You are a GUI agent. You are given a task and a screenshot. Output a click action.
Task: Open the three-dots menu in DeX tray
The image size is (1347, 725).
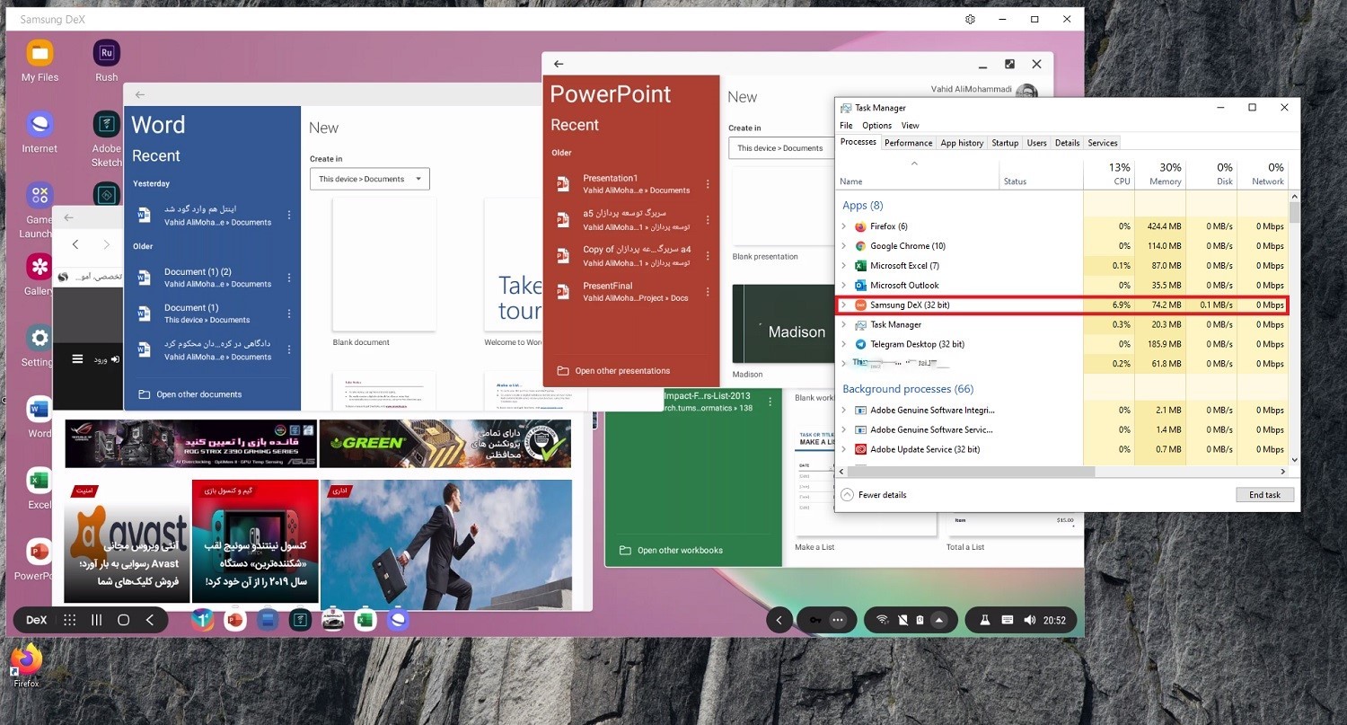(x=838, y=620)
